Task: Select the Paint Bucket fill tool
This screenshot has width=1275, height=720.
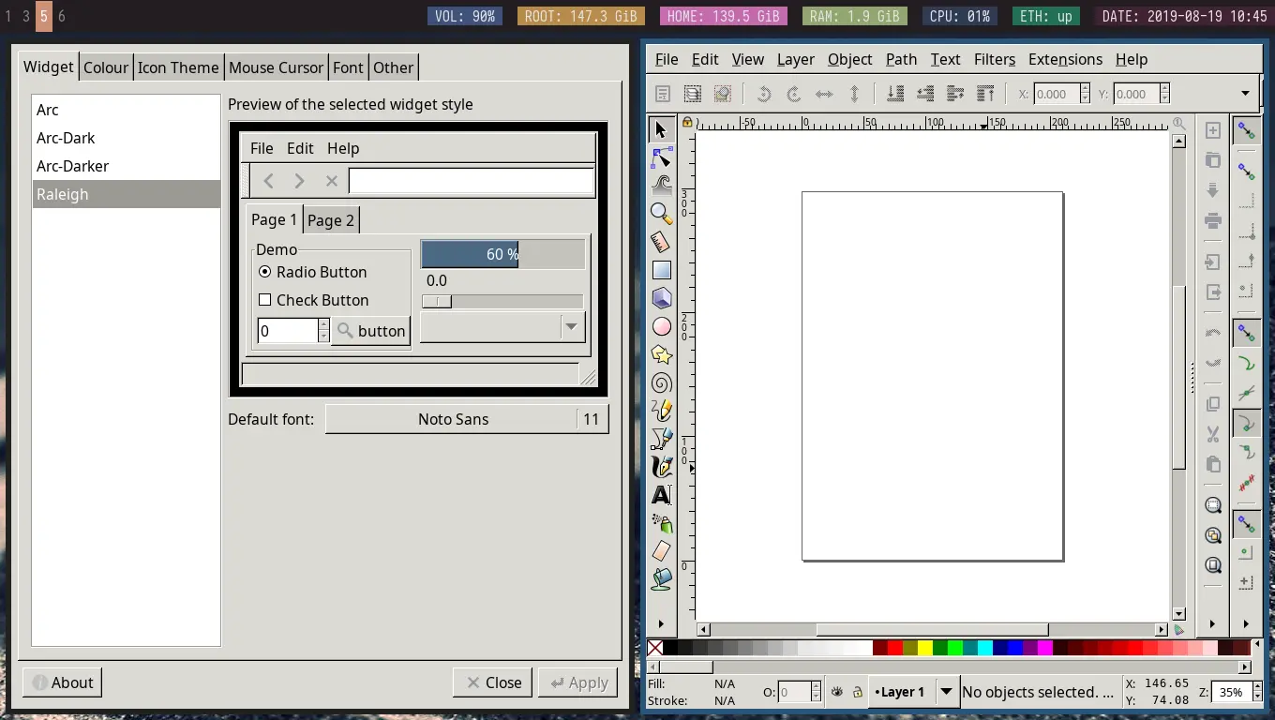Action: [662, 579]
